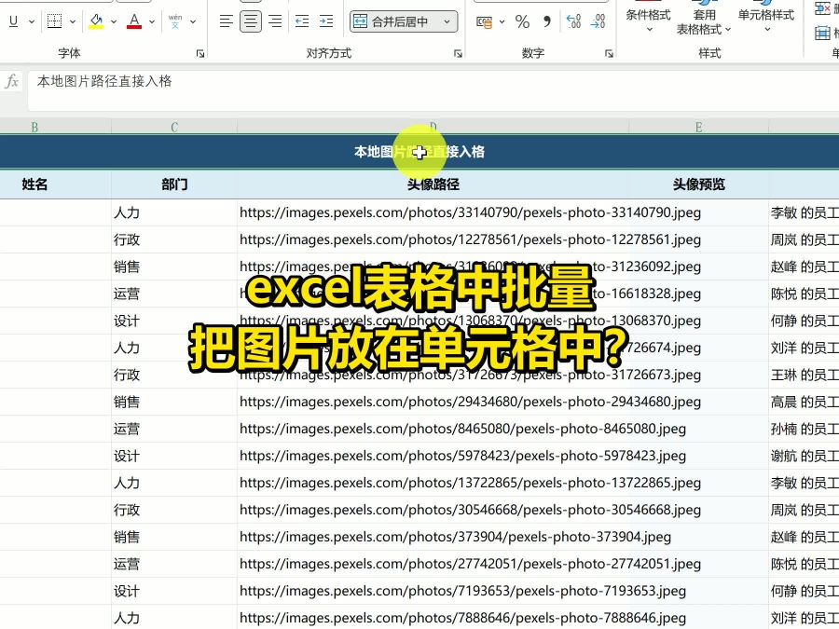Open 合并后居中 dropdown arrow
The image size is (839, 629).
[x=447, y=21]
